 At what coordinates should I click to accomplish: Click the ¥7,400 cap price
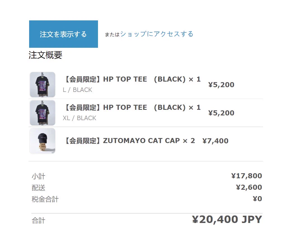coord(215,141)
